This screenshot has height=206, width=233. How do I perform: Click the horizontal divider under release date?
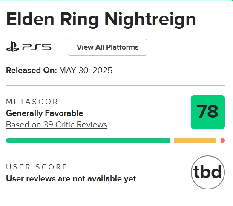pos(115,85)
